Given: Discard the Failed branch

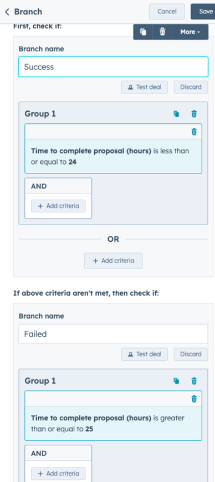Looking at the screenshot, I should point(191,354).
